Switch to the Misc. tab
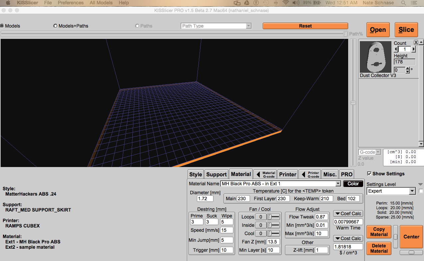The height and width of the screenshot is (261, 424). [x=330, y=174]
